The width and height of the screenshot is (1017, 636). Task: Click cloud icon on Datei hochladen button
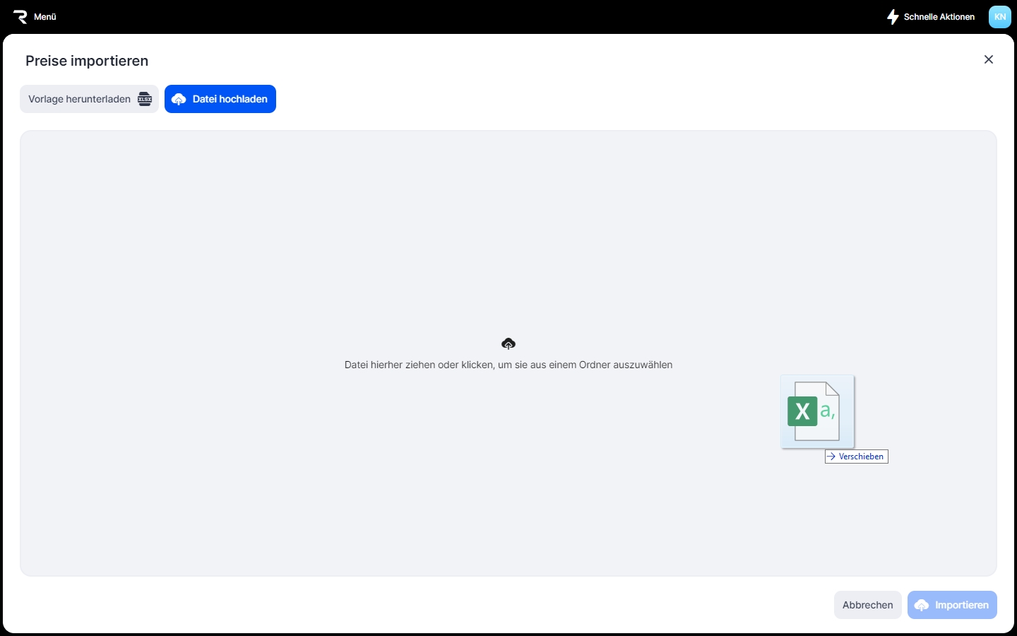pyautogui.click(x=179, y=100)
